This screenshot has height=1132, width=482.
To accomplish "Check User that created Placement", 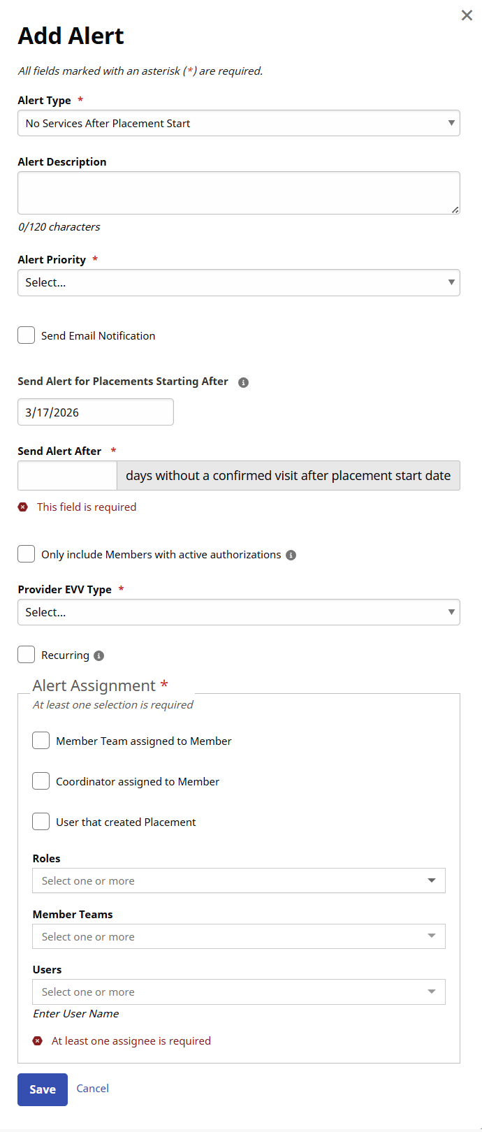I will (x=41, y=822).
